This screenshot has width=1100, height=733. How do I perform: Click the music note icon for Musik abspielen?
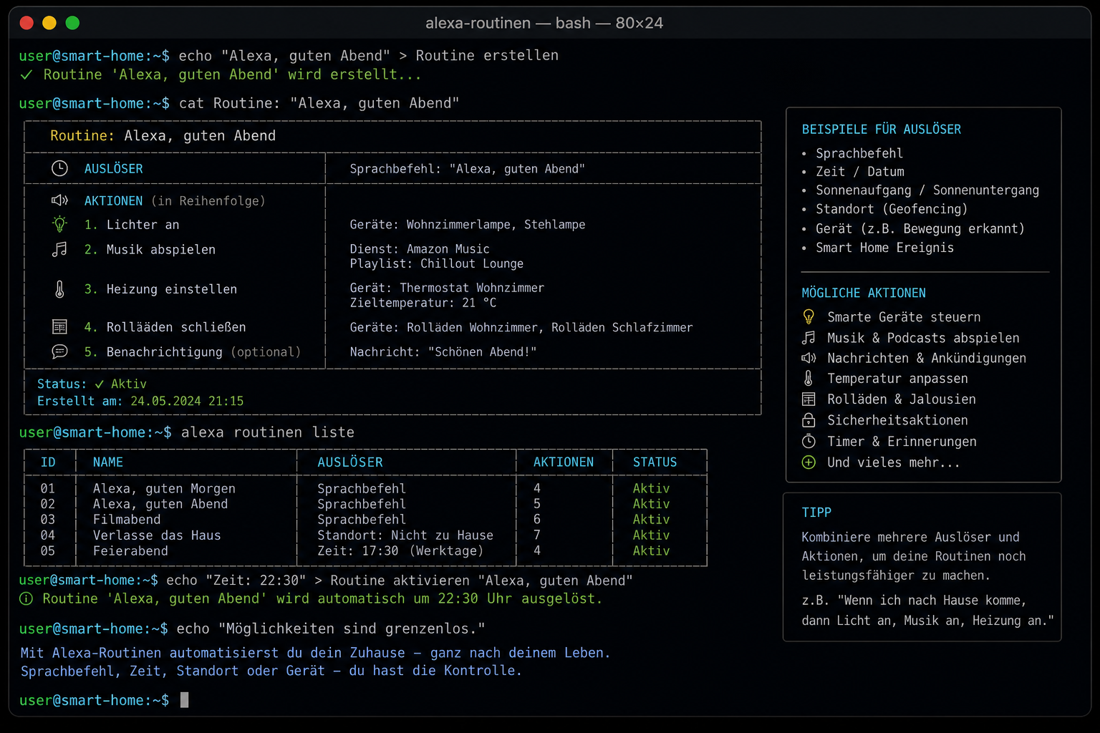[x=59, y=249]
